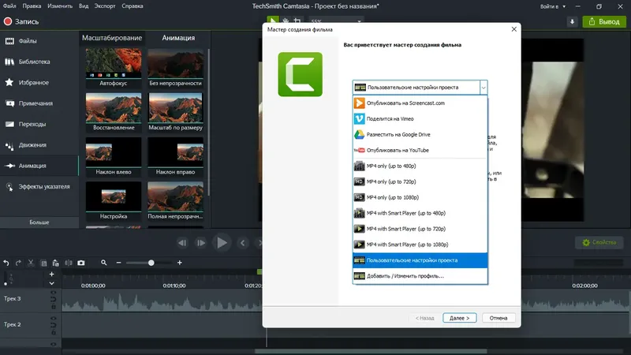Viewport: 631px width, 355px height.
Task: Choose MP4 with Smart Player 1080p
Action: [420, 245]
